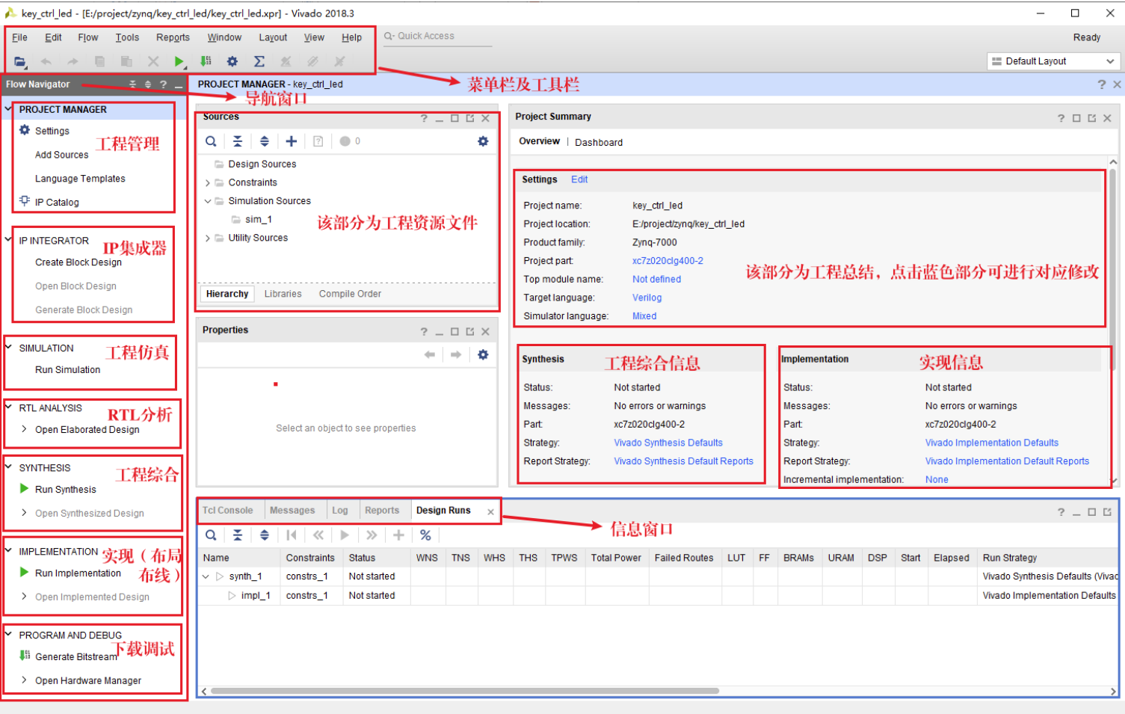
Task: Switch to Dashboard in Project Summary
Action: pyautogui.click(x=599, y=142)
